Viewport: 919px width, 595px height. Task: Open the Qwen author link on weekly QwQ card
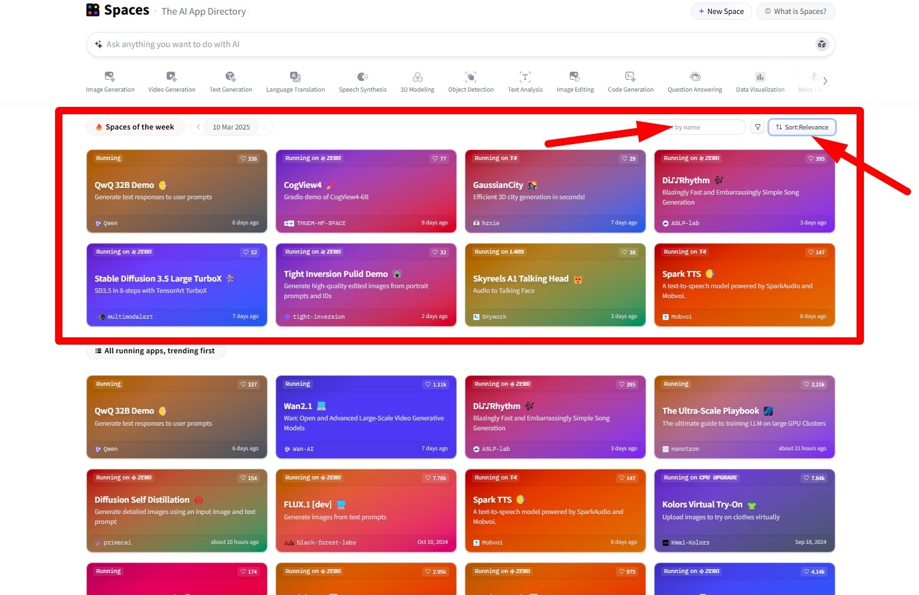[106, 223]
